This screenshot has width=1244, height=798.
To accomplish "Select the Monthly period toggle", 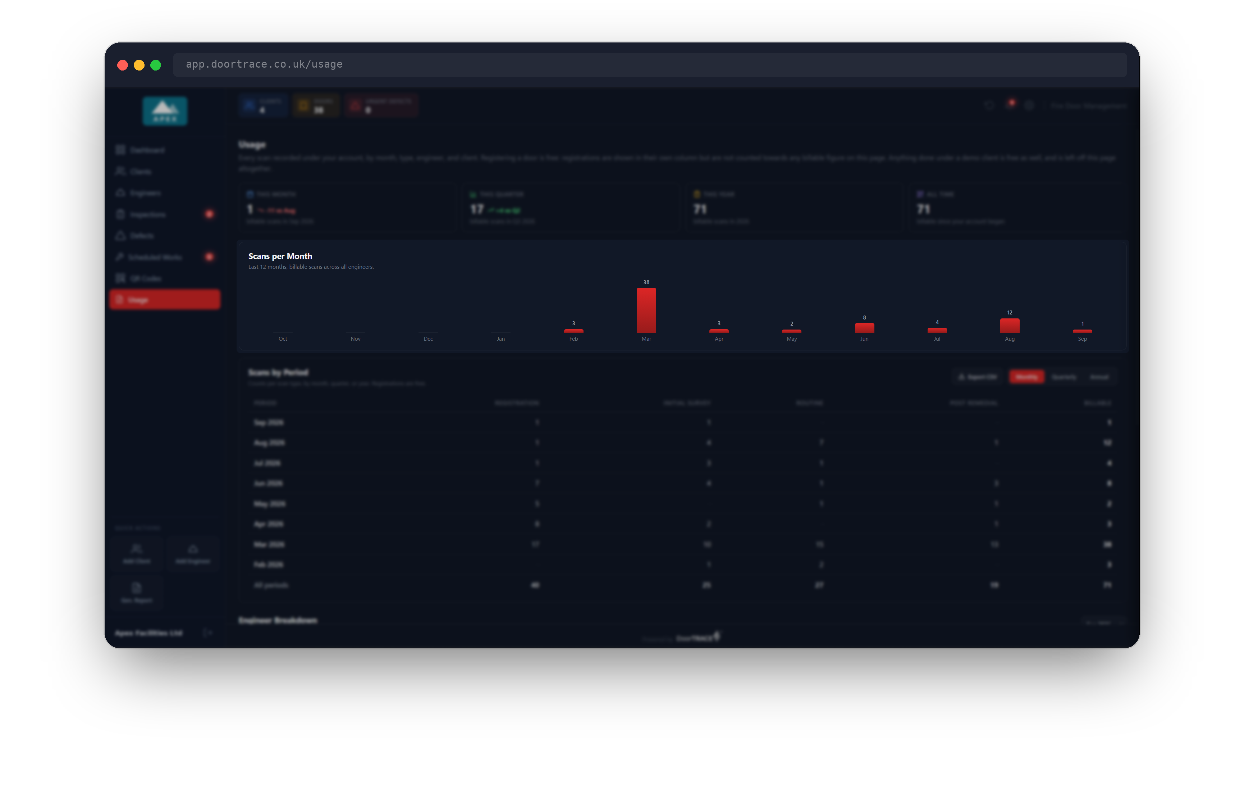I will click(1026, 377).
